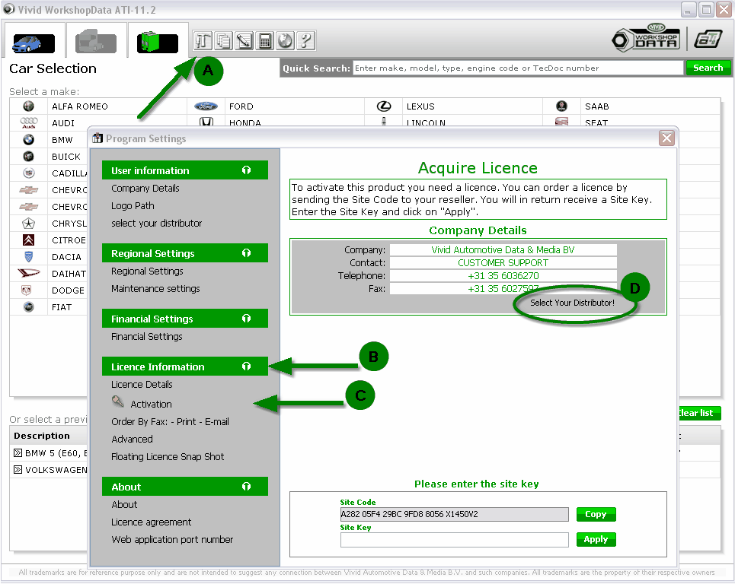Select the Alfa Romeo logo
Viewport: 735px width, 584px height.
point(29,106)
